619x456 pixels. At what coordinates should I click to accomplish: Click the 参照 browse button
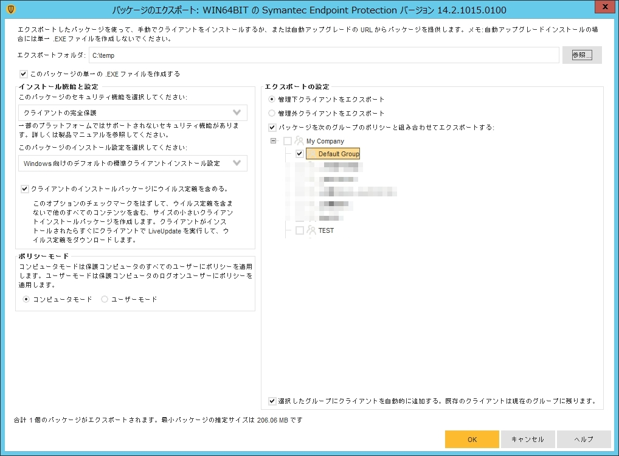[582, 55]
